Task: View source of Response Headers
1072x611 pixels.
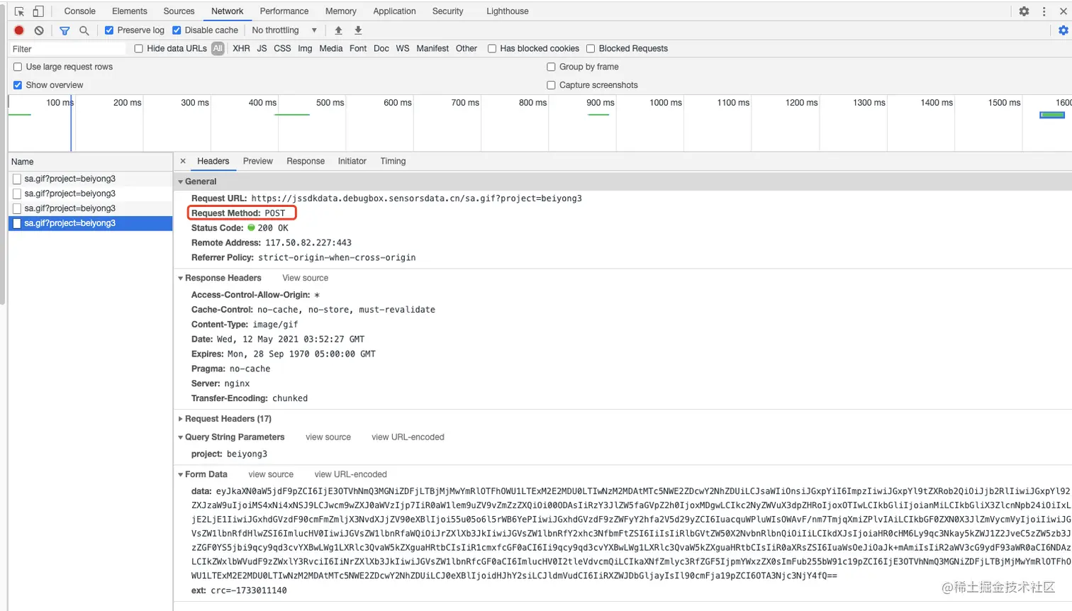Action: (306, 278)
